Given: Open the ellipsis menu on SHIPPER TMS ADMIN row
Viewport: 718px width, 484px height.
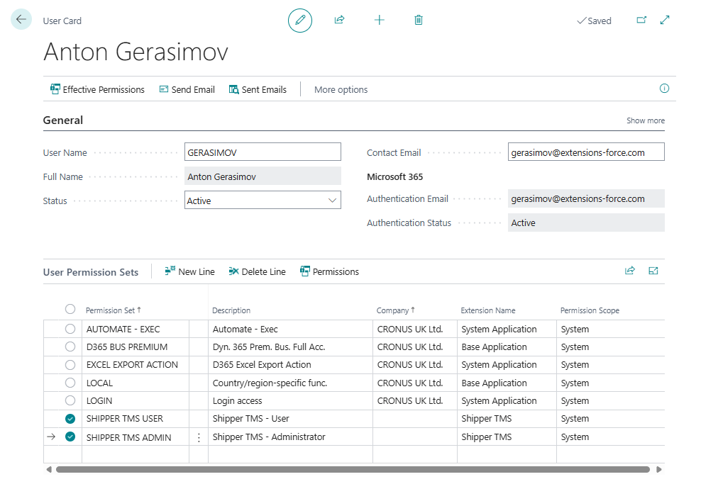Looking at the screenshot, I should click(x=199, y=437).
